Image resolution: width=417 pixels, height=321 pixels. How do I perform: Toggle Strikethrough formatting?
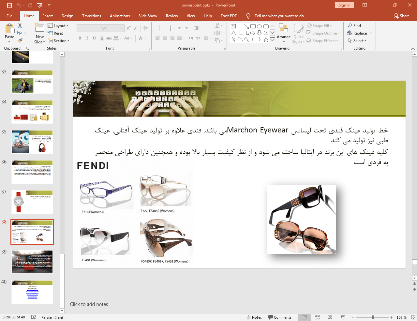(109, 38)
